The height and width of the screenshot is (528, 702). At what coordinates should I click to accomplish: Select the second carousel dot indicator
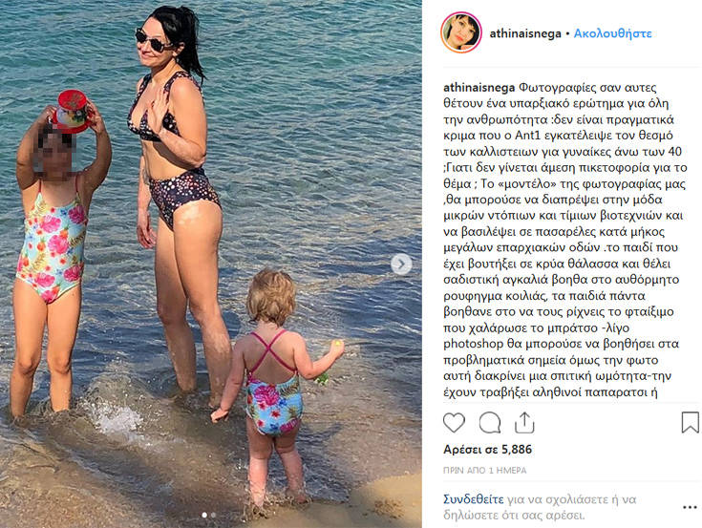pyautogui.click(x=214, y=515)
